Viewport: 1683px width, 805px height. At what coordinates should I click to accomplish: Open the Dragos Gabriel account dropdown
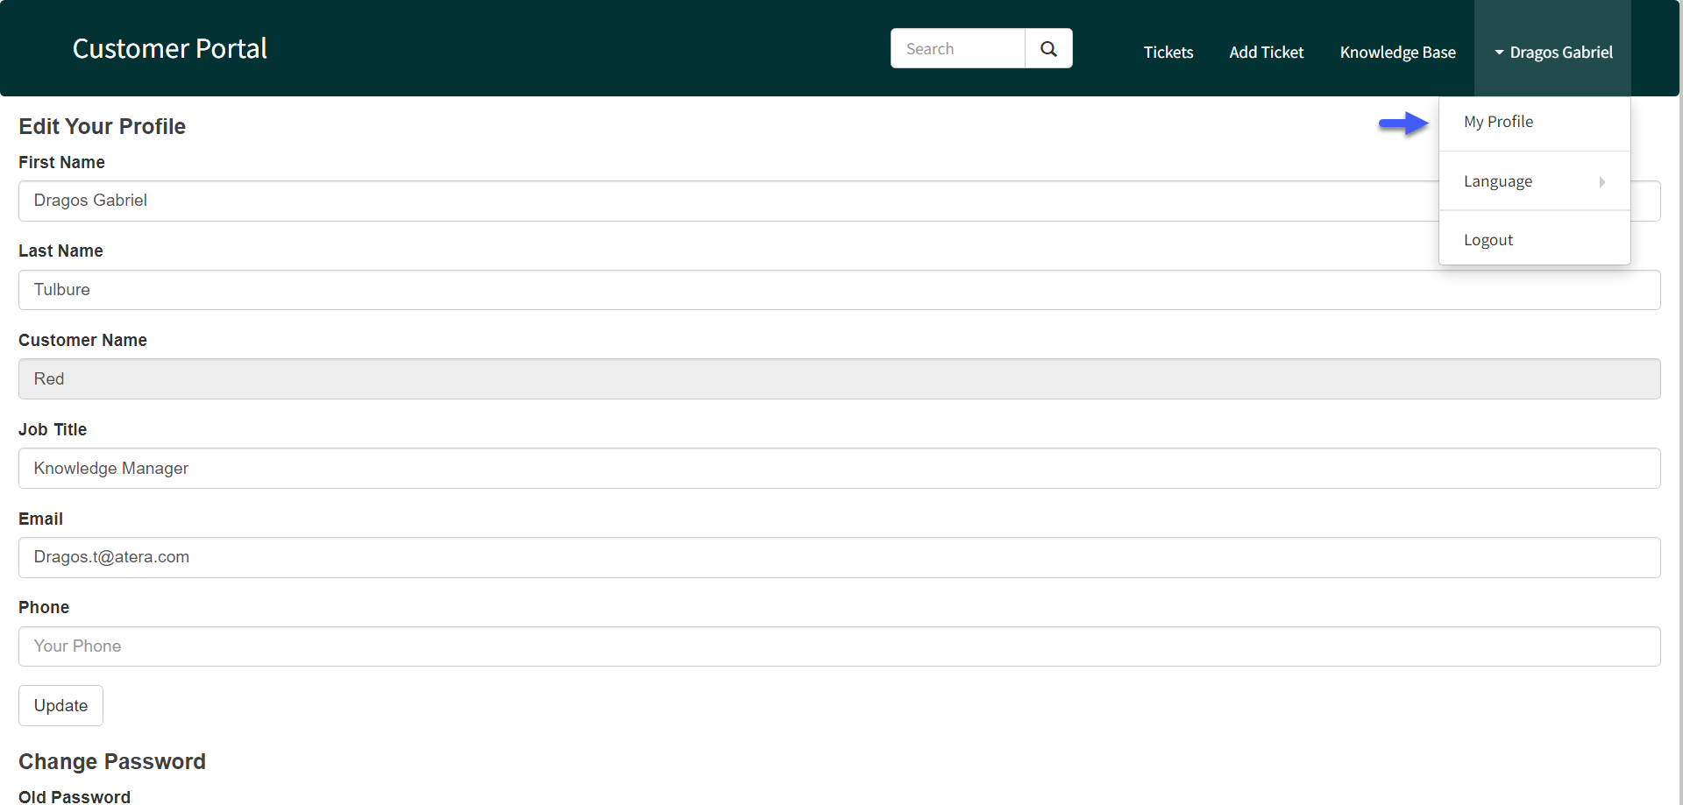(x=1560, y=53)
